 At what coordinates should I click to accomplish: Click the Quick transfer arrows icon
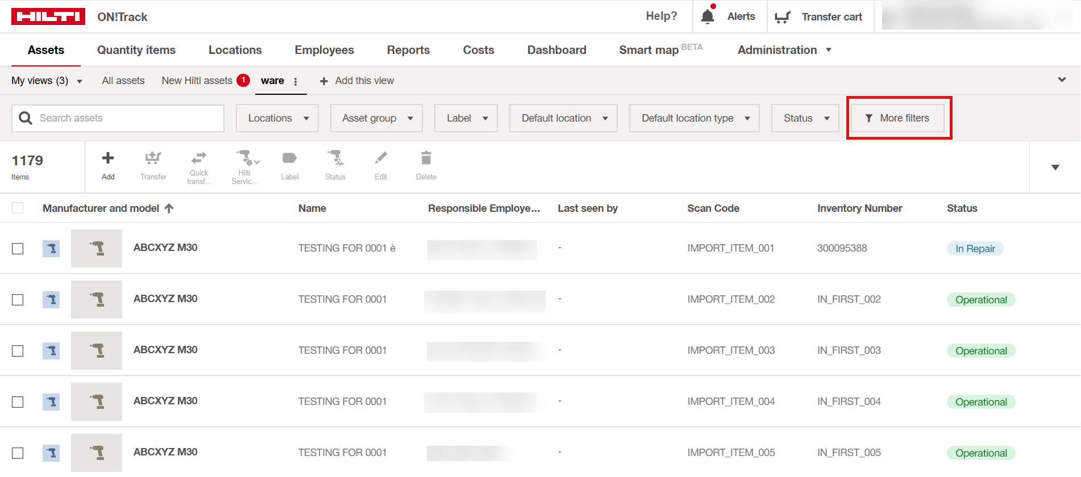199,157
